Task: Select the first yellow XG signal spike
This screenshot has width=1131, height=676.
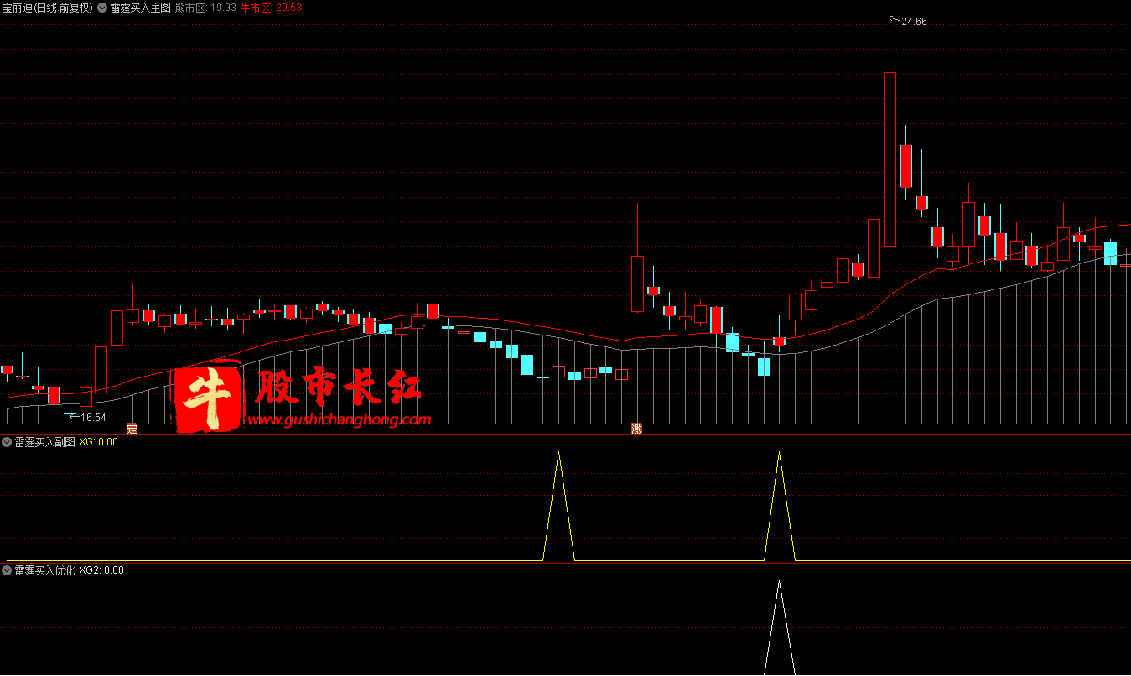Action: pyautogui.click(x=559, y=507)
